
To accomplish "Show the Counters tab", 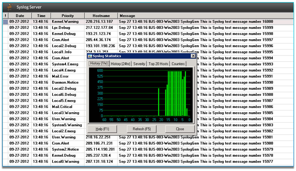I will [x=178, y=64].
